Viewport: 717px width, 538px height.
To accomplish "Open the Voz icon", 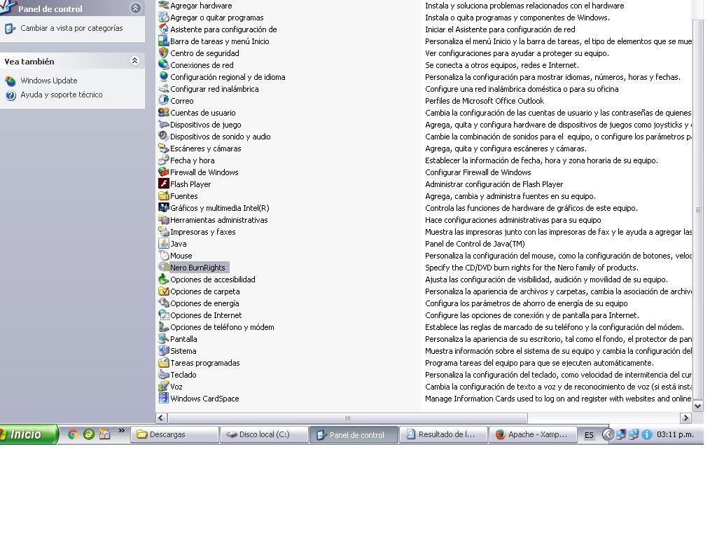I will (164, 386).
